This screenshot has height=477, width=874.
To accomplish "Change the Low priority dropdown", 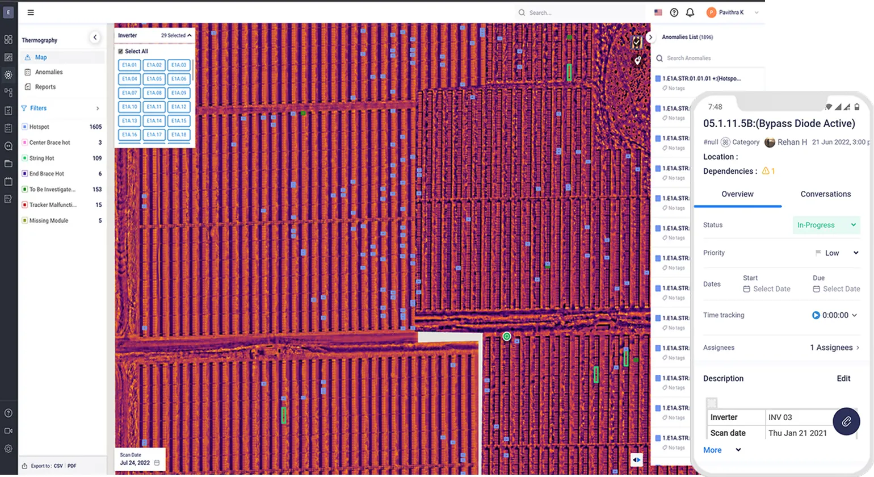I will [837, 253].
